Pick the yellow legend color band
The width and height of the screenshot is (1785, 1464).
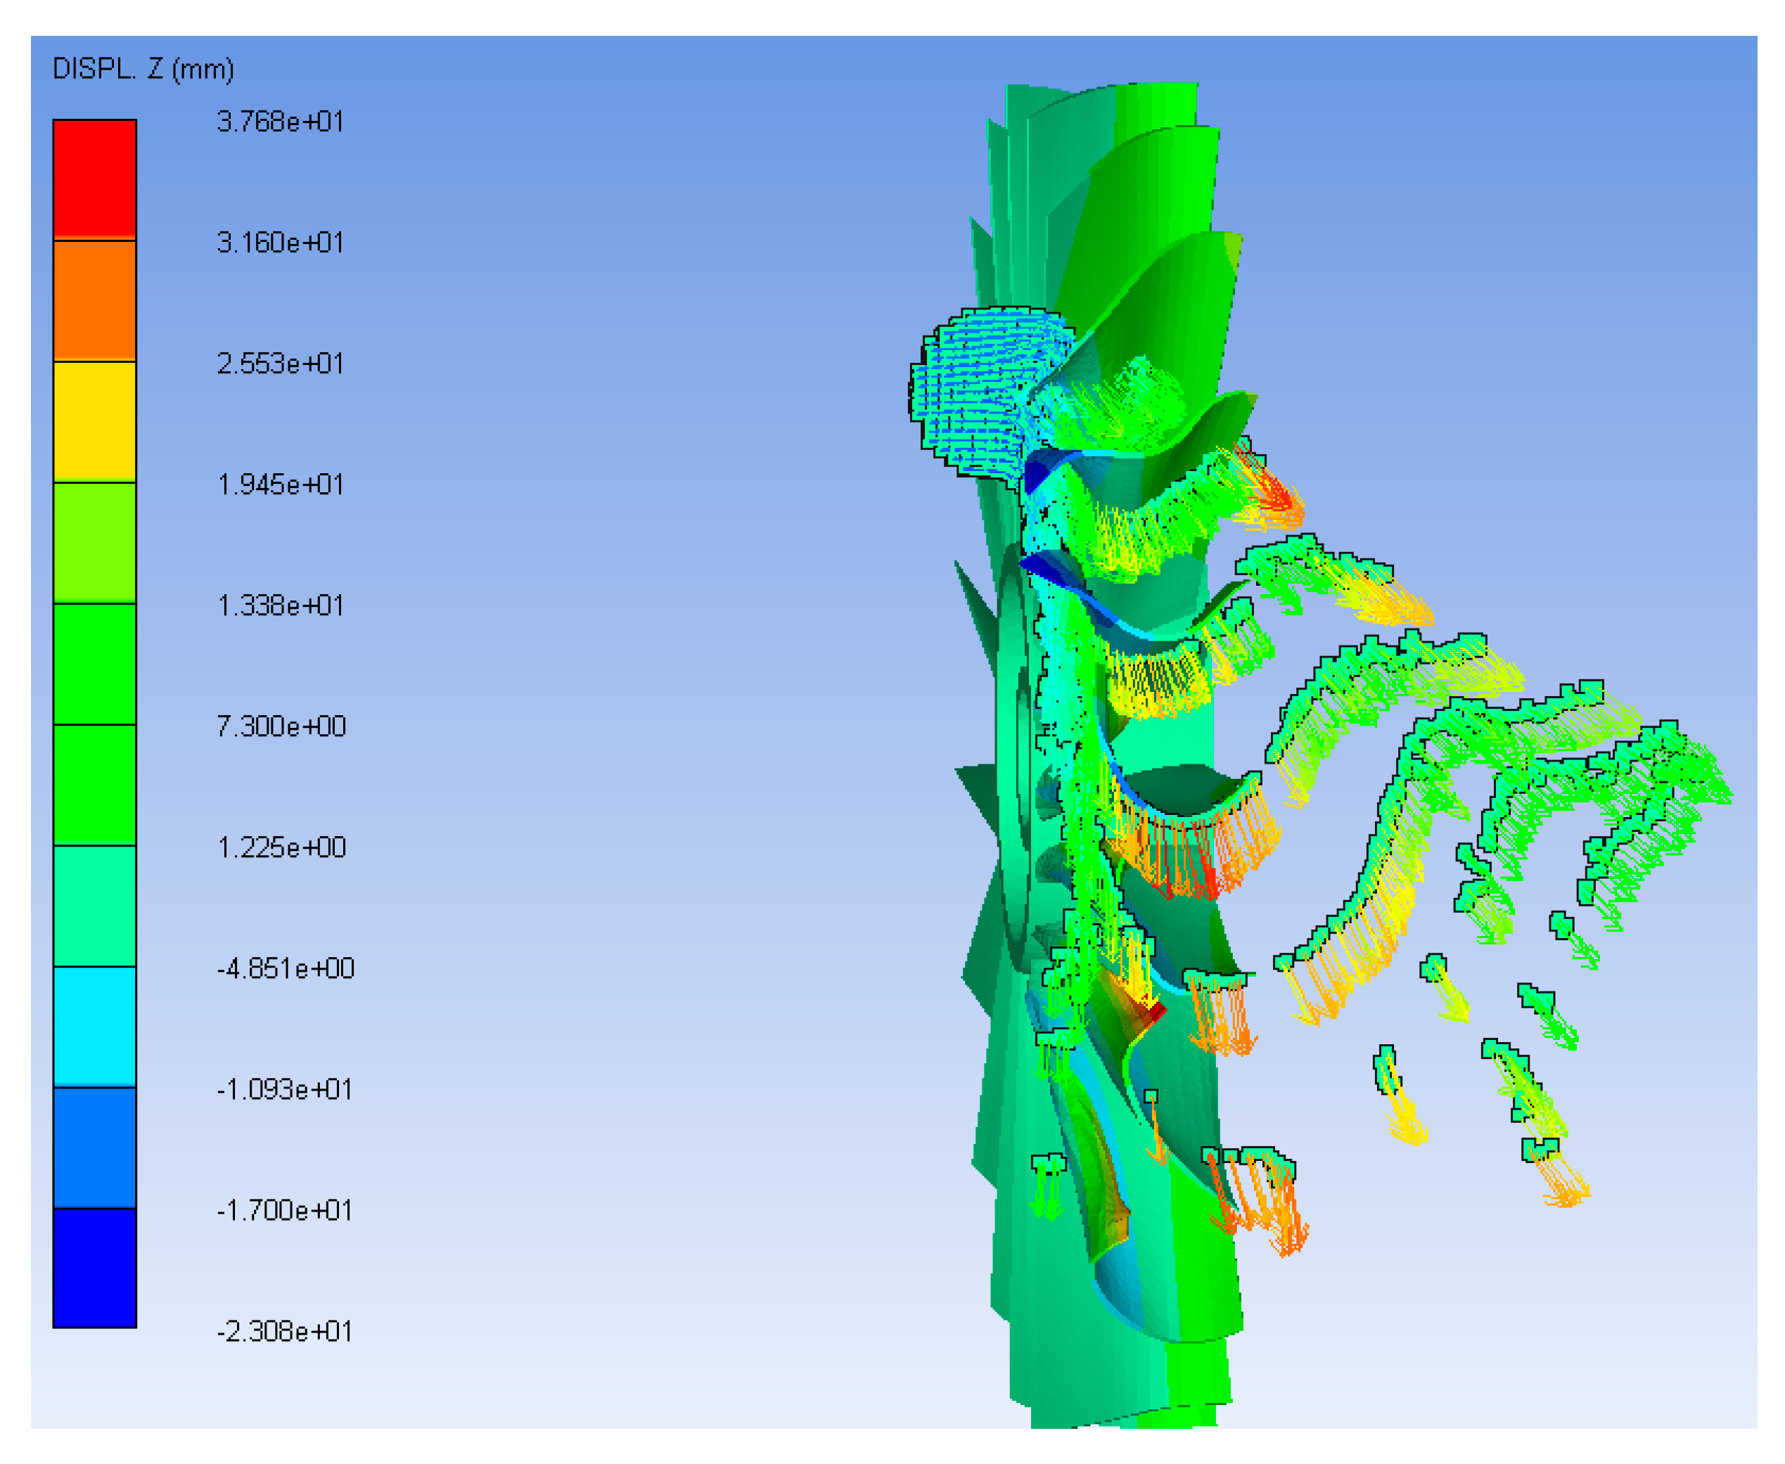(x=94, y=422)
